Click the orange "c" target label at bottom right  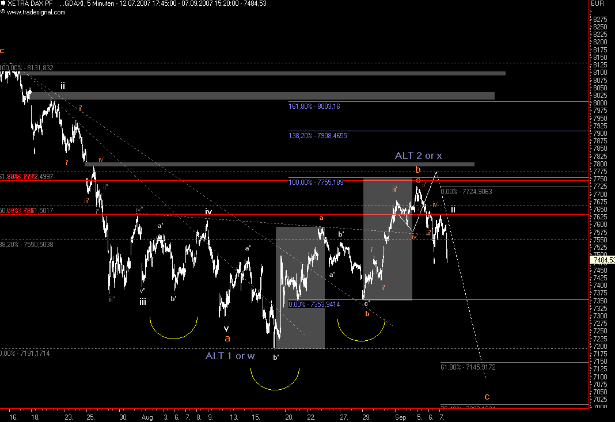point(487,396)
